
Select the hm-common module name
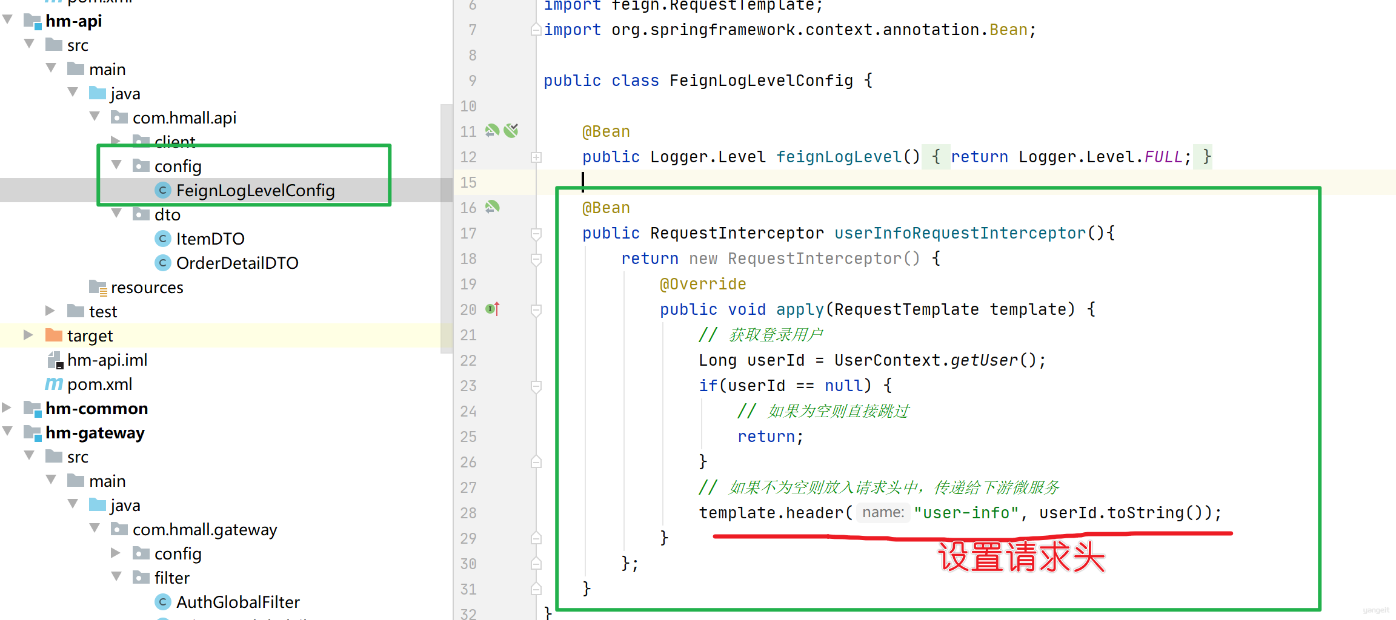click(96, 408)
